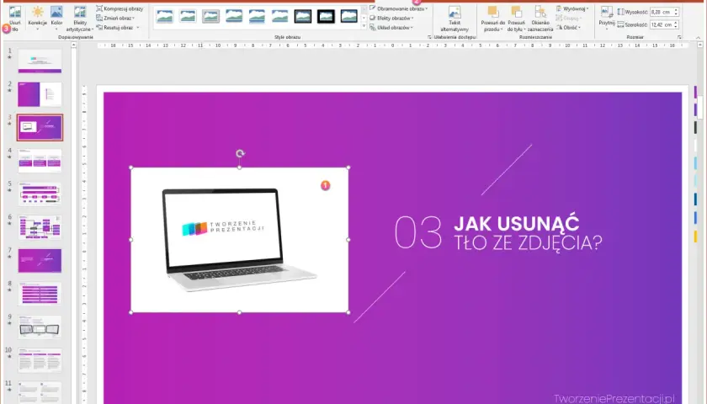The image size is (707, 404).
Task: Click the "JAK USUNĄĆ" title text
Action: coord(516,224)
